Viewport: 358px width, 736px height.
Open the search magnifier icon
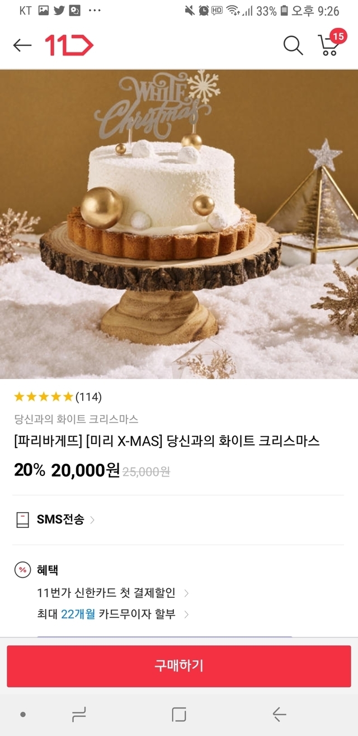coord(293,45)
